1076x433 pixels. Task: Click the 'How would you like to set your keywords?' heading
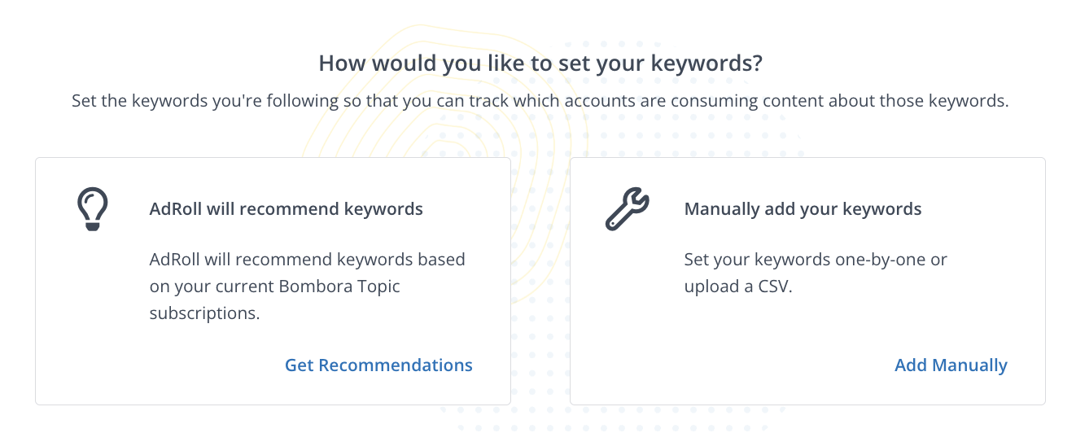(540, 63)
